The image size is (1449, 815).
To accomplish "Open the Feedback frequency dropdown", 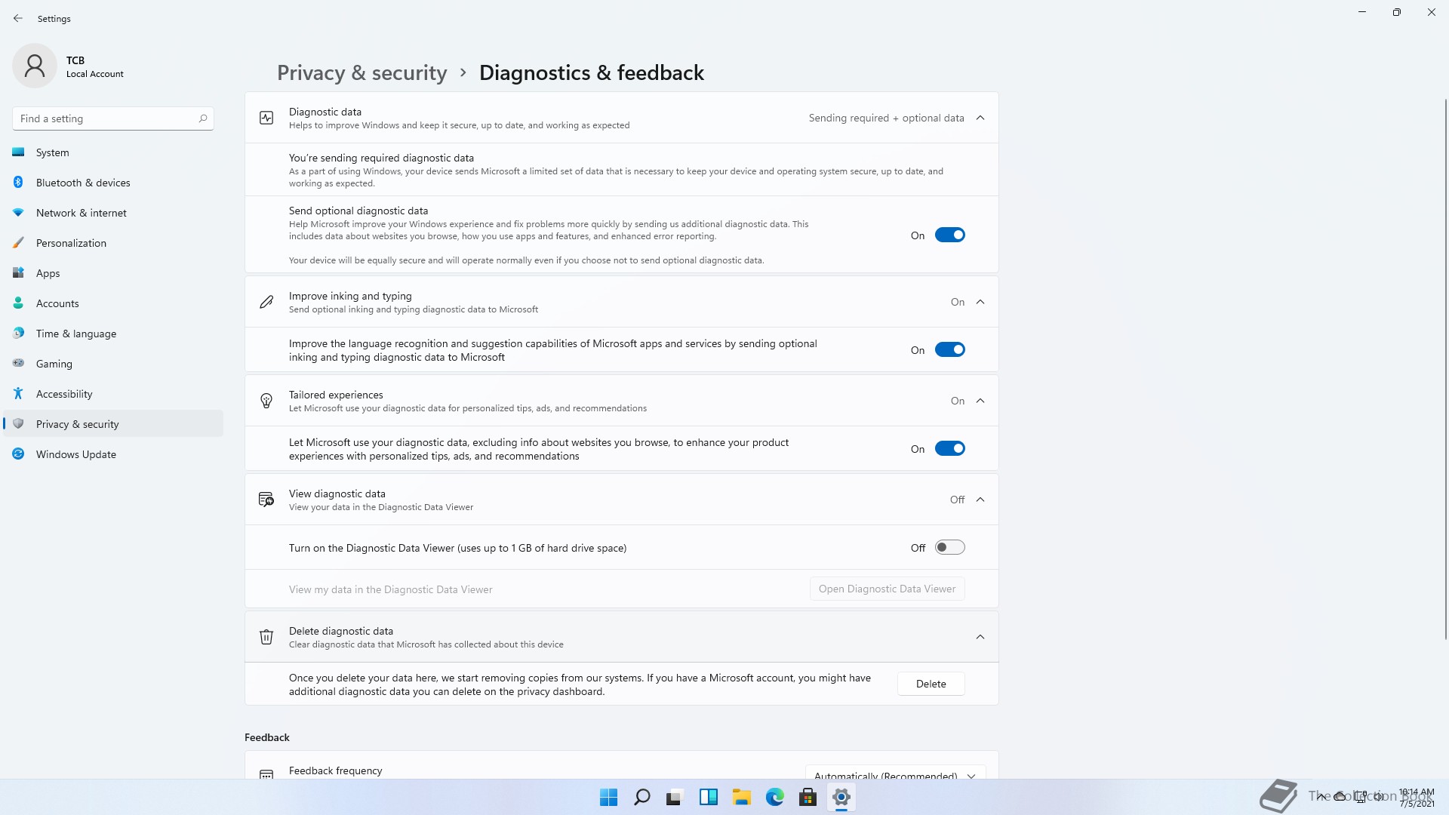I will [895, 774].
